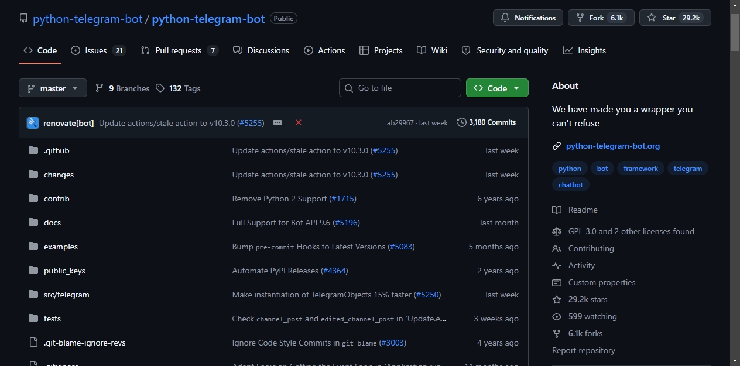740x366 pixels.
Task: Click the contrib folder icon
Action: [x=33, y=199]
